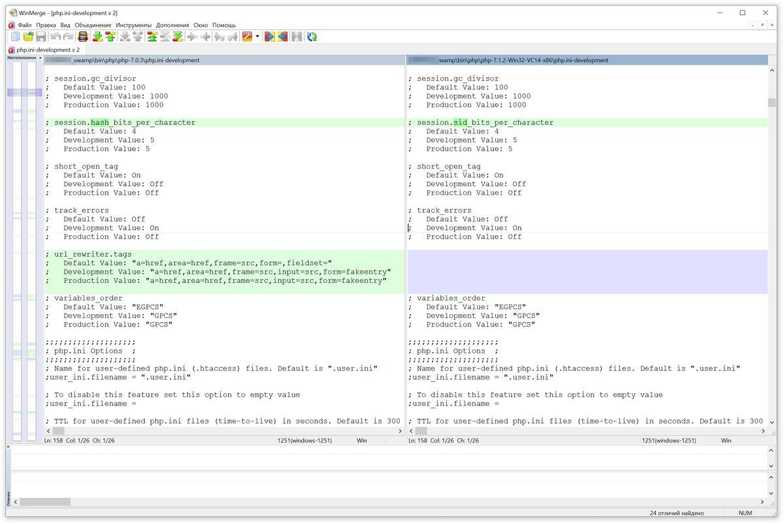Viewport: 784px width, 524px height.
Task: Click the "24 отличий найдено" status message
Action: tap(677, 513)
